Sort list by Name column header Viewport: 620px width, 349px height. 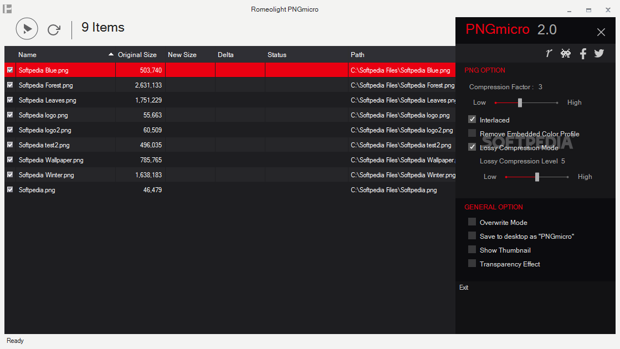[65, 54]
